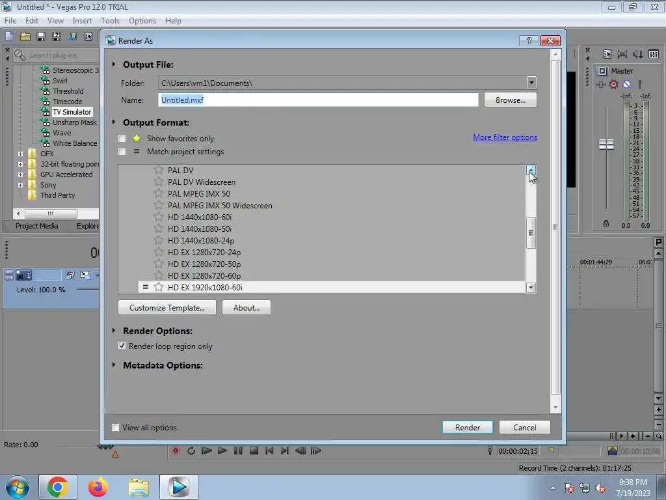Open the Tools menu

click(110, 20)
